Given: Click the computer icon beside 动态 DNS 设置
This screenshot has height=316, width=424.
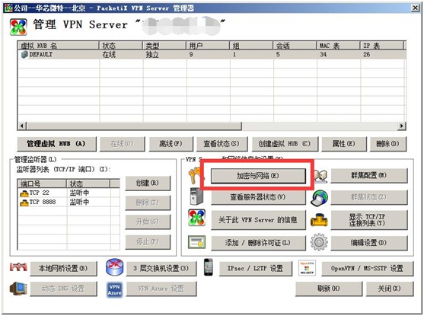Looking at the screenshot, I should coord(18,289).
